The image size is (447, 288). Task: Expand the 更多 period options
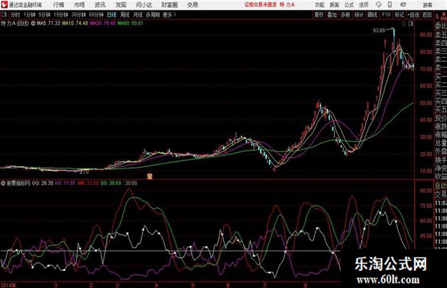(x=169, y=15)
